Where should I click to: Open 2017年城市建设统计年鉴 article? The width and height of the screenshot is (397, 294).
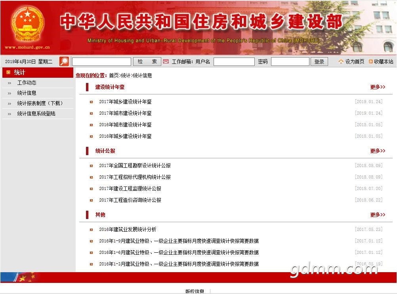125,113
